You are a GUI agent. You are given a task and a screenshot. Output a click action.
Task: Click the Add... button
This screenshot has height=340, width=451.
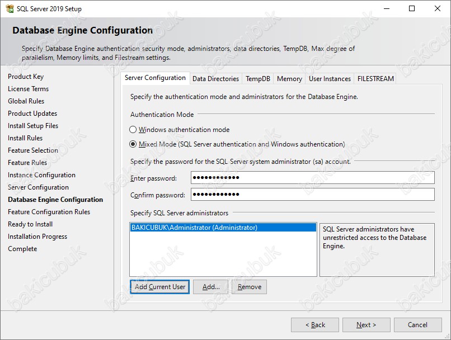coord(210,287)
